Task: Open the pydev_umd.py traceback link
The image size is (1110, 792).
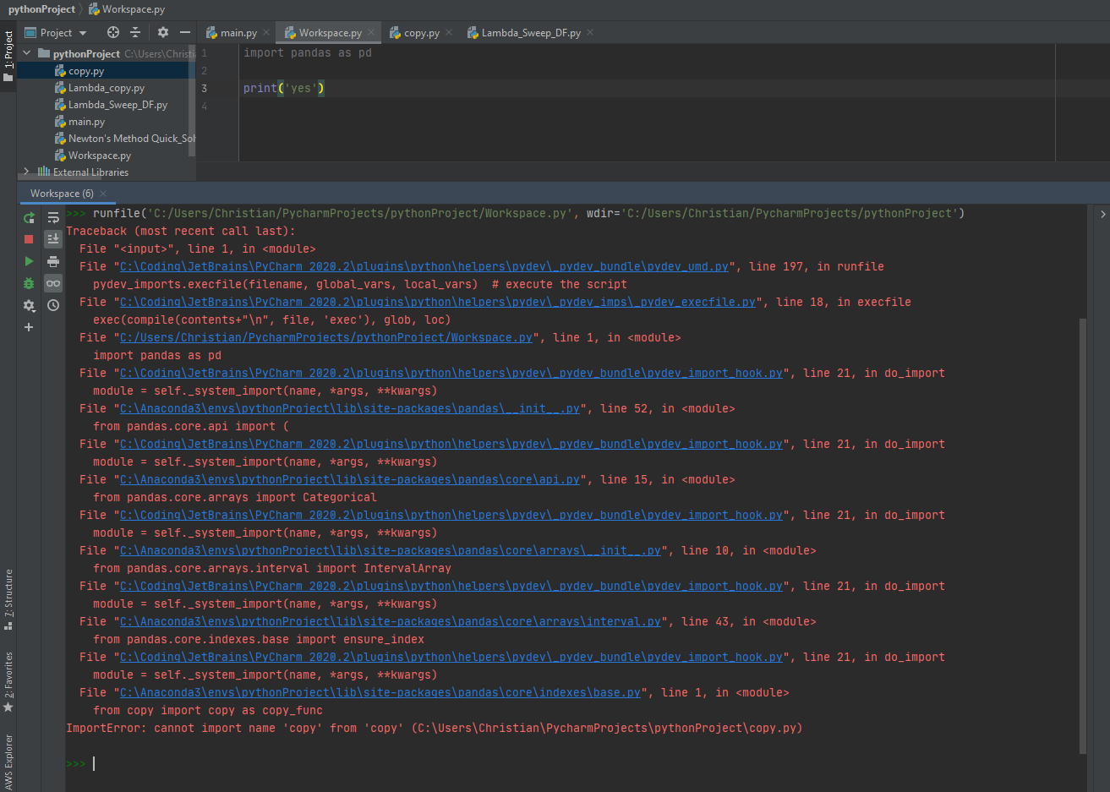Action: (424, 266)
